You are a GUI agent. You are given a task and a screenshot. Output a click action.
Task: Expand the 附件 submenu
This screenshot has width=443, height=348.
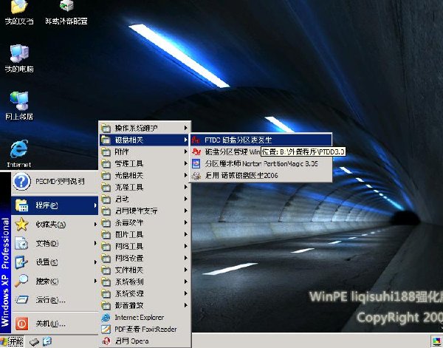[x=145, y=151]
